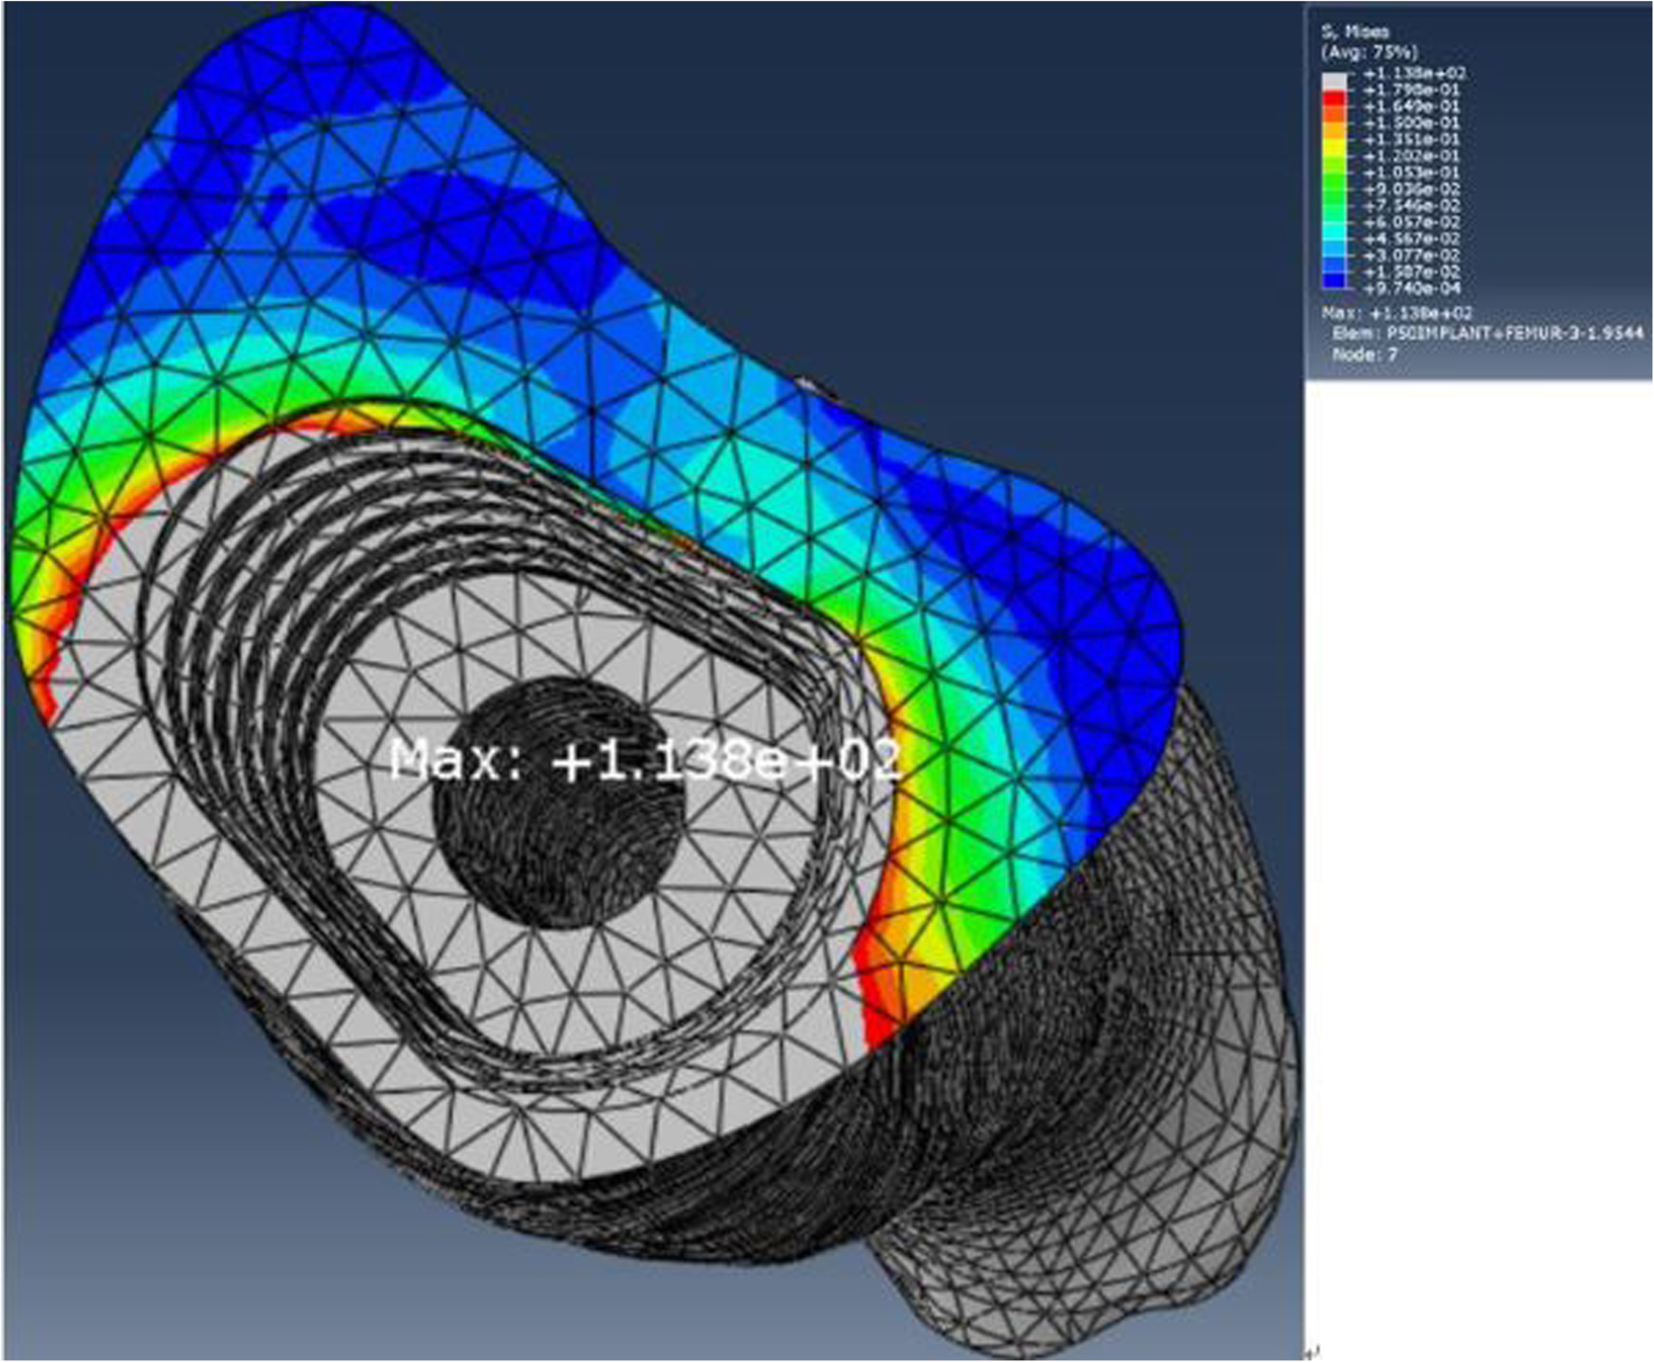Click the '+6.057e-02' legend value

pyautogui.click(x=1411, y=223)
